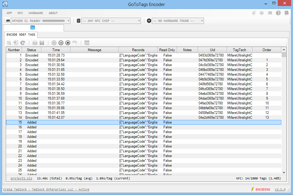
Task: Select row 20 Added status cell
Action: point(32,146)
